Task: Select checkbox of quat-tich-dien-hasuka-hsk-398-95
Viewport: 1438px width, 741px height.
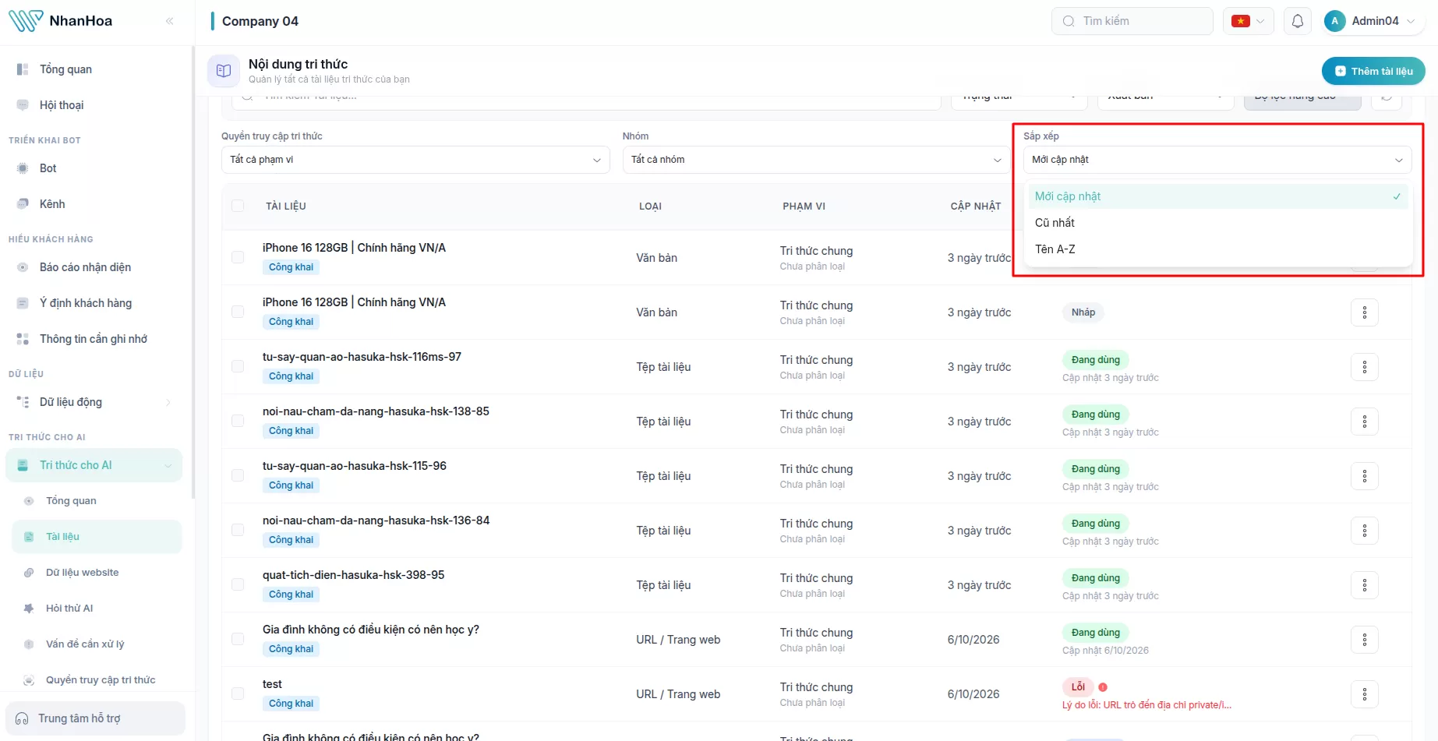Action: 238,584
